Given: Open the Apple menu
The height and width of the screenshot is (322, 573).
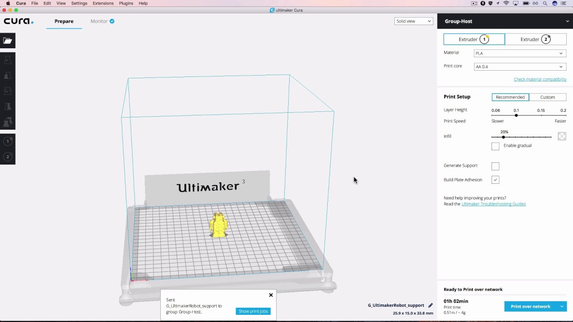Looking at the screenshot, I should click(8, 3).
